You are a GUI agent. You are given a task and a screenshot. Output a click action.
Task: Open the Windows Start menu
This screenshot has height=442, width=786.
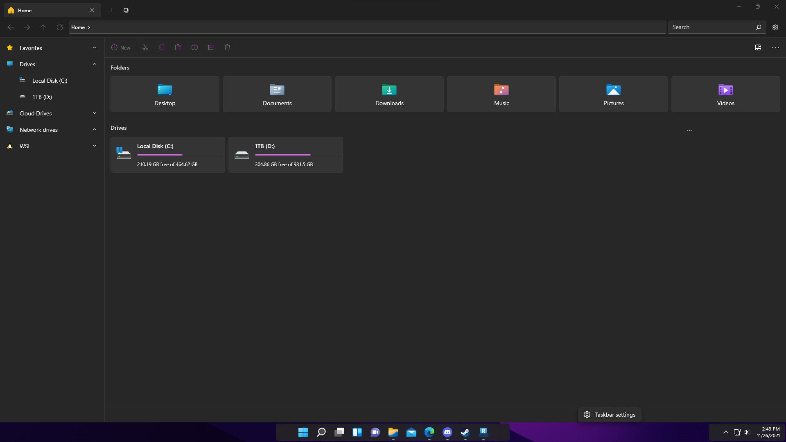(x=303, y=432)
